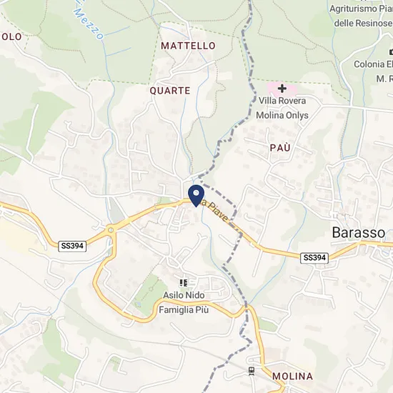Click the Asilo Nido school icon
The width and height of the screenshot is (393, 393).
tap(184, 283)
